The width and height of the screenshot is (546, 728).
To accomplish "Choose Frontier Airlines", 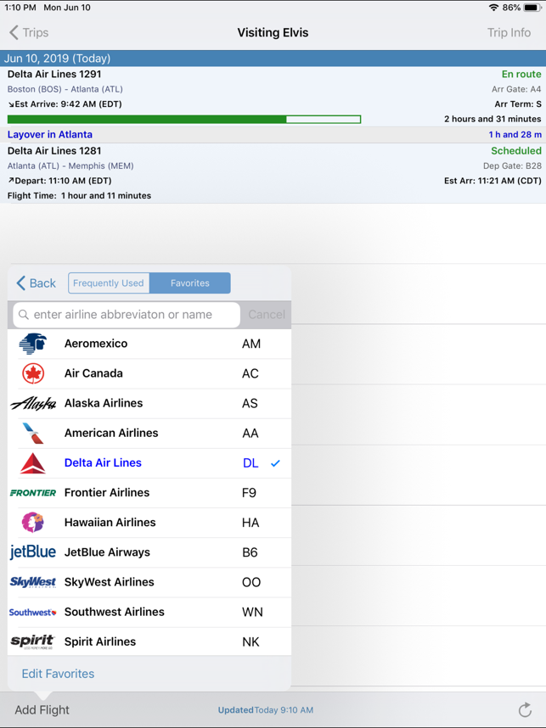I will pos(149,493).
